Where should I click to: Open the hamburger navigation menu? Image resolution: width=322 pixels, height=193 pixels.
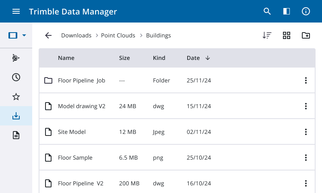tap(16, 11)
